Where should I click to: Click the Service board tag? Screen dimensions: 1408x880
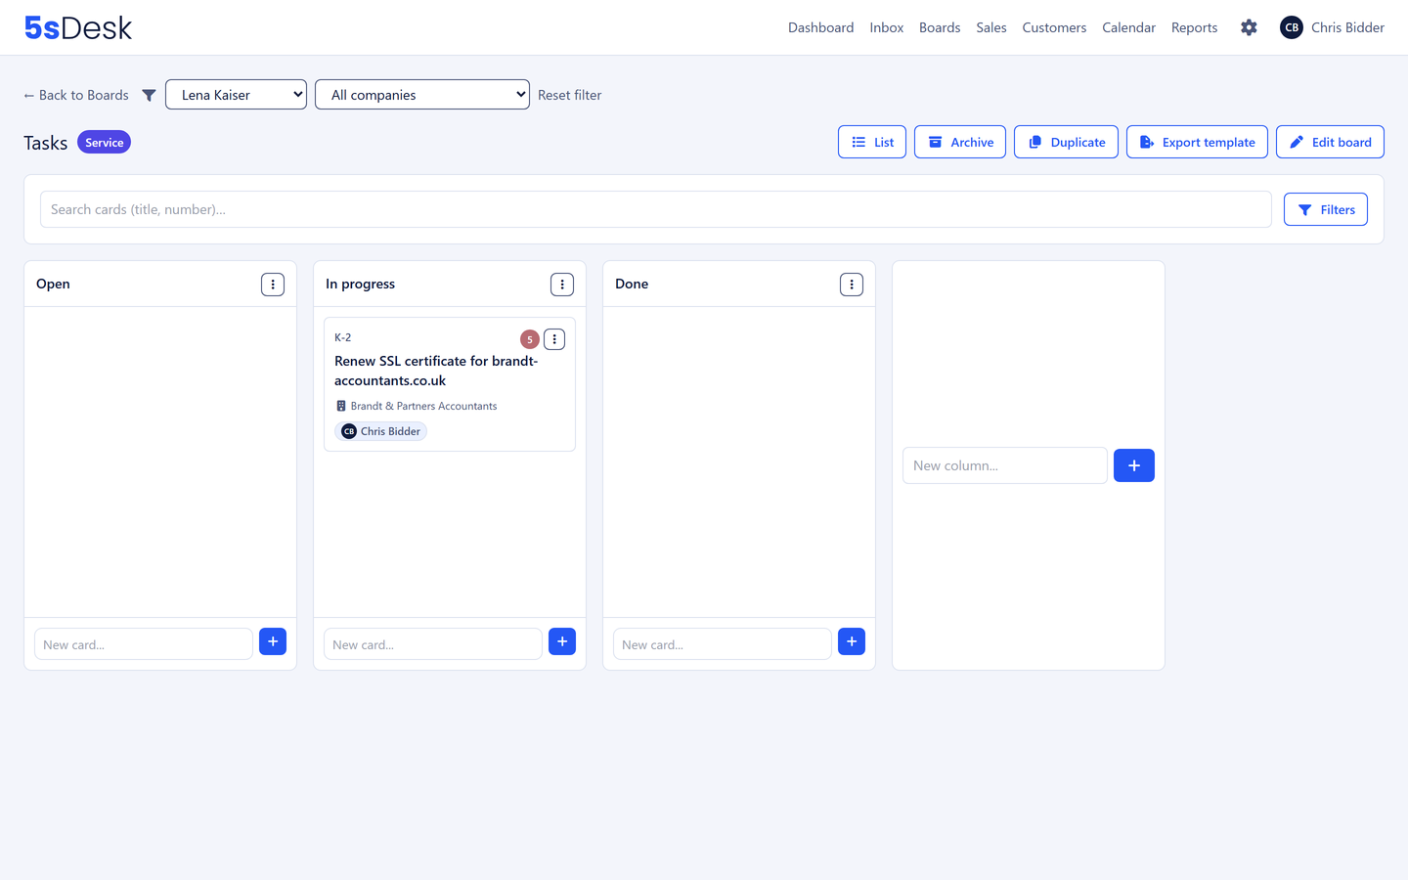coord(104,143)
